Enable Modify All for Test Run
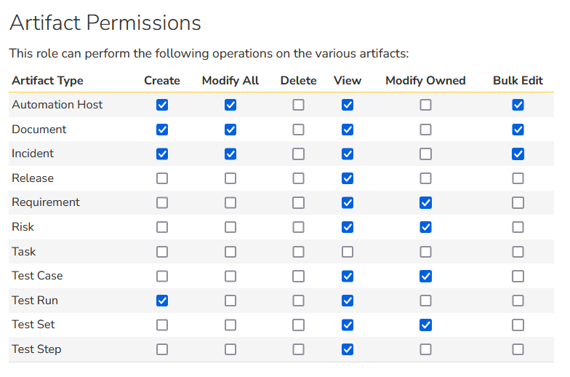Screen dimensions: 570x377 pos(230,301)
